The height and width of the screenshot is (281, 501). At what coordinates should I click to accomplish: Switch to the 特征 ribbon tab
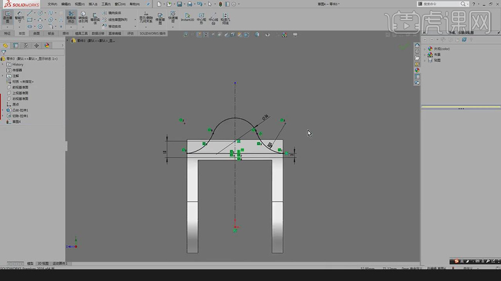pyautogui.click(x=7, y=33)
